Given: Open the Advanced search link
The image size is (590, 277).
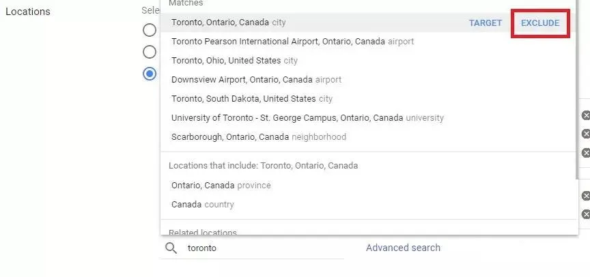Looking at the screenshot, I should click(403, 248).
